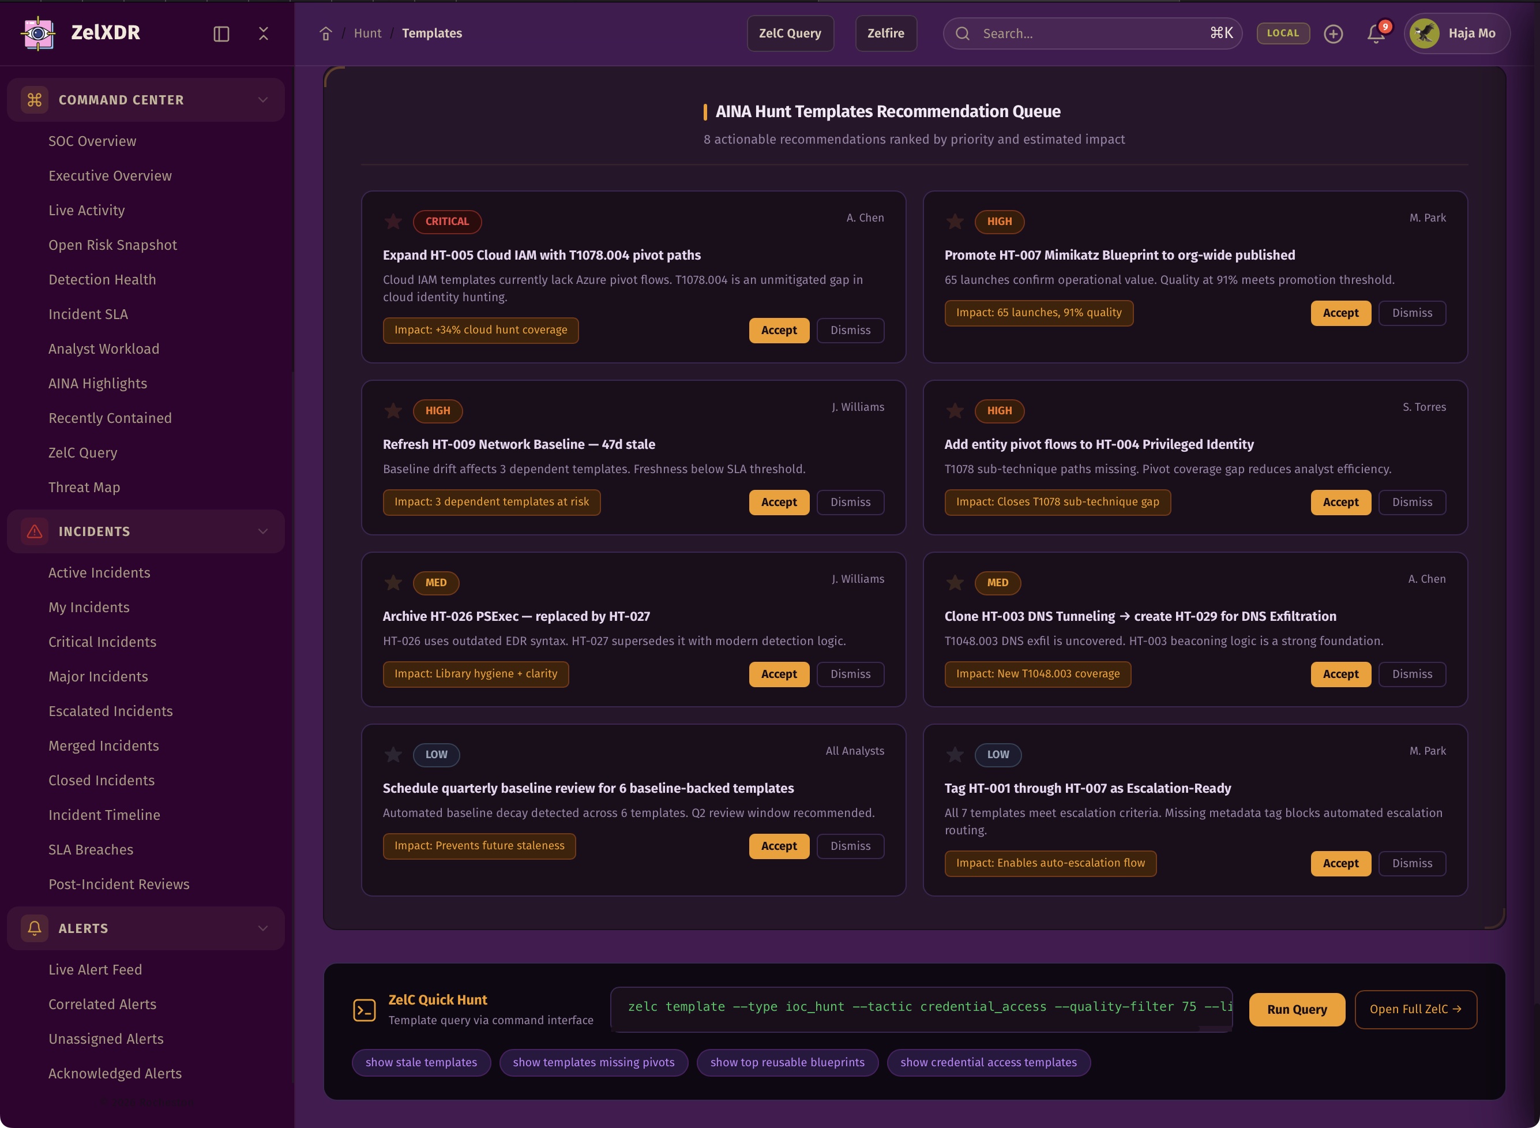Toggle the sidebar panel layout icon

tap(221, 33)
